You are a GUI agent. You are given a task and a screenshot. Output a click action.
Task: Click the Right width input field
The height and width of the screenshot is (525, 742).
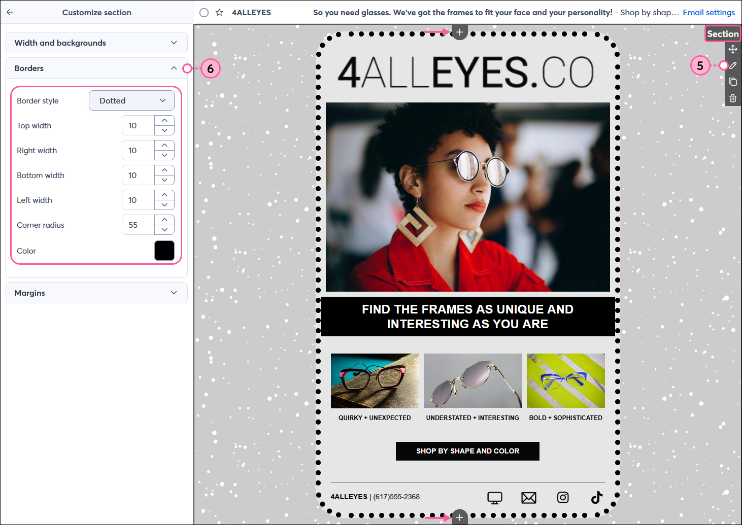point(138,150)
